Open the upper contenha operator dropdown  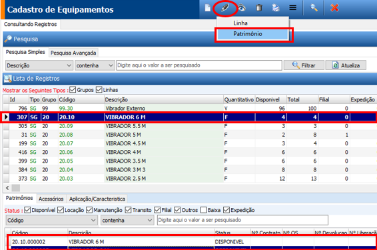(95, 65)
